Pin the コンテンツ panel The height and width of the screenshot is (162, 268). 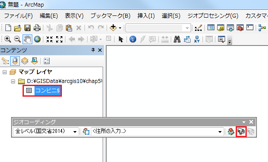tap(93, 50)
